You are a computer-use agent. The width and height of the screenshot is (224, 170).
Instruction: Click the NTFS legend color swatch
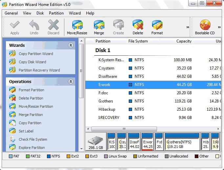pyautogui.click(x=49, y=156)
